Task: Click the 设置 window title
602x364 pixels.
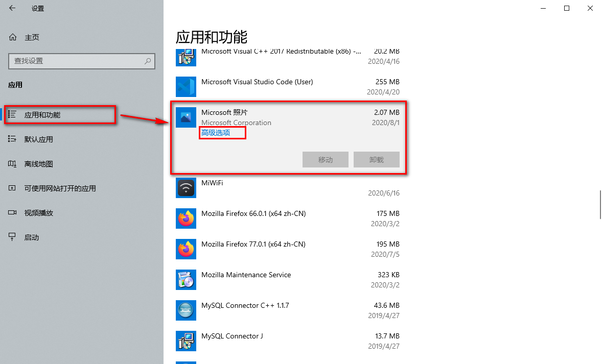Action: 38,9
